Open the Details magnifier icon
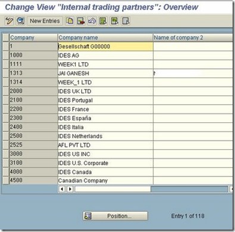Screen dimensions: 235x232 (20, 21)
